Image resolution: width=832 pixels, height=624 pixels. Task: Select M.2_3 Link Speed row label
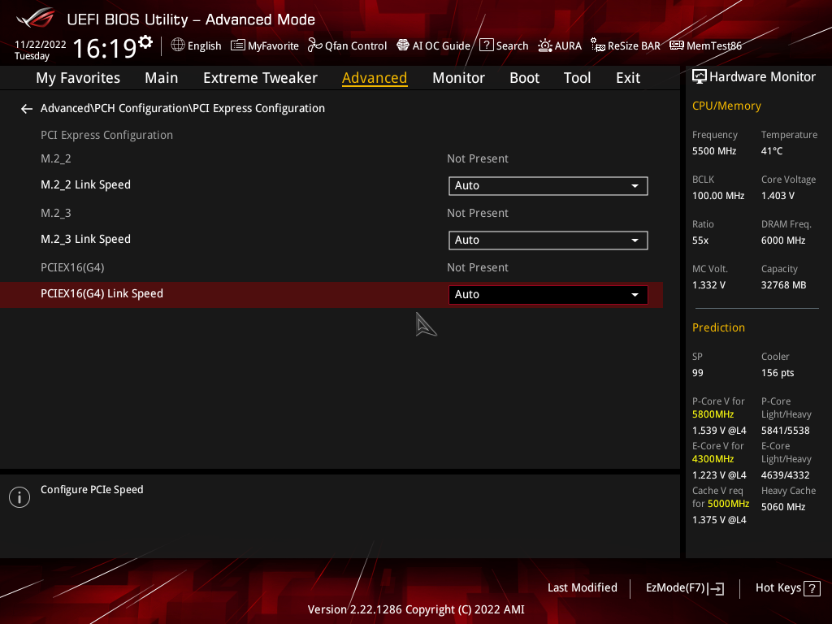tap(85, 240)
